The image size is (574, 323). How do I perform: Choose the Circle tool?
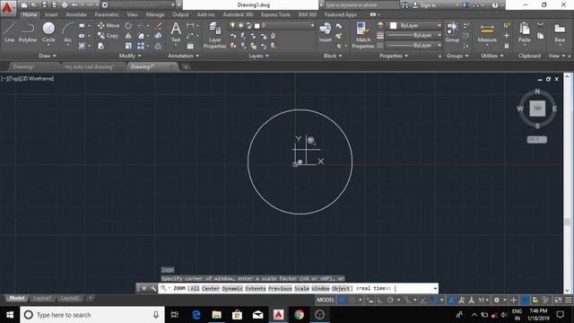(x=48, y=32)
